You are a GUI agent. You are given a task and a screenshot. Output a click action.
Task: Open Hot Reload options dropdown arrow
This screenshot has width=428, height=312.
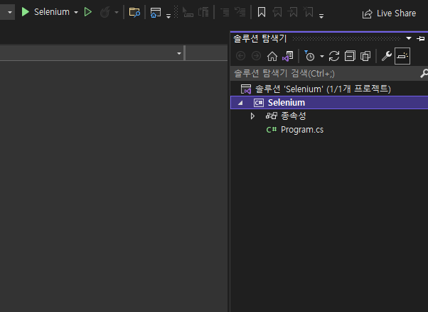[117, 12]
